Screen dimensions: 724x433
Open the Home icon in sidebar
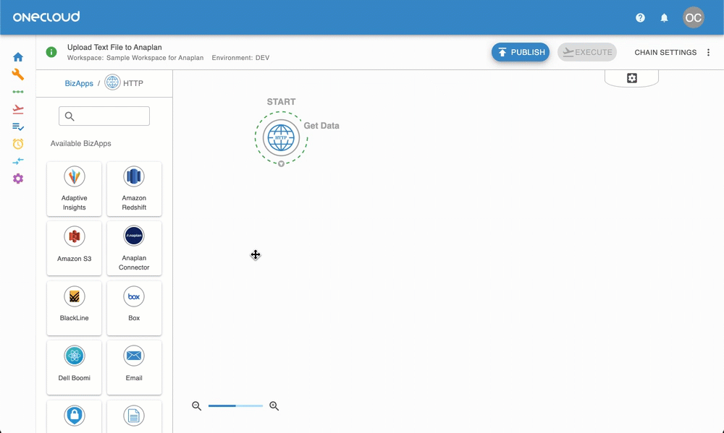pyautogui.click(x=18, y=57)
